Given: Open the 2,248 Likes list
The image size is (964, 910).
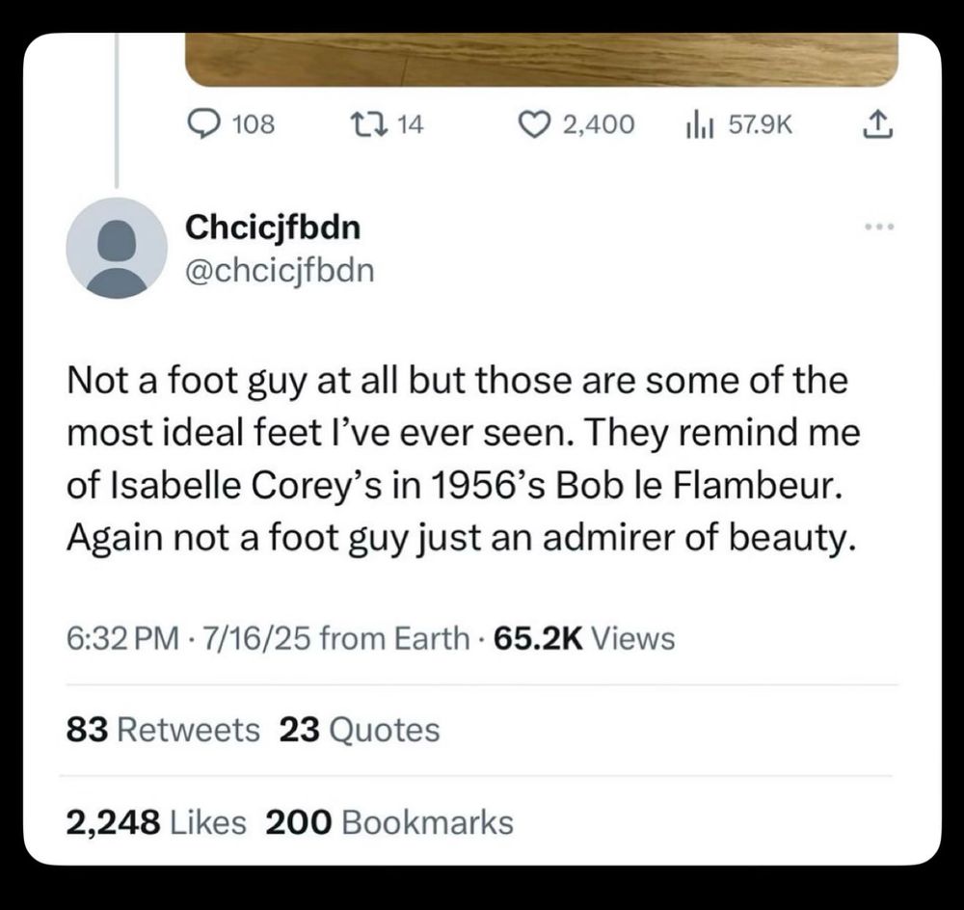Looking at the screenshot, I should 156,822.
